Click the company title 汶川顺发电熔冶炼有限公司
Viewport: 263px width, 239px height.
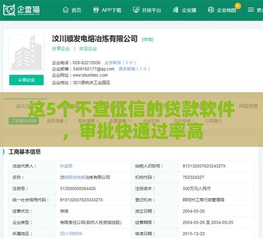[95, 38]
